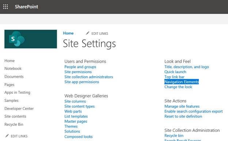The image size is (228, 141).
Task: Open Title, description, and logo link
Action: tap(187, 67)
